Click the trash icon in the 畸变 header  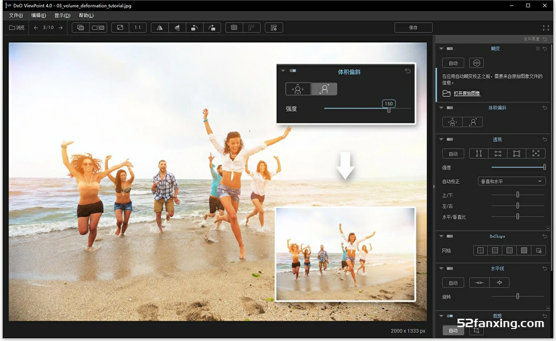tap(538, 49)
